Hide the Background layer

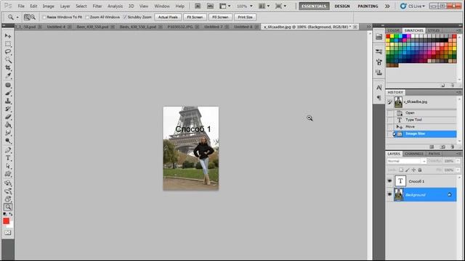(x=389, y=195)
